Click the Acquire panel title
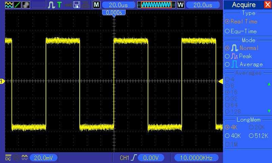Viewport: 272px width, 163px height. (x=244, y=5)
